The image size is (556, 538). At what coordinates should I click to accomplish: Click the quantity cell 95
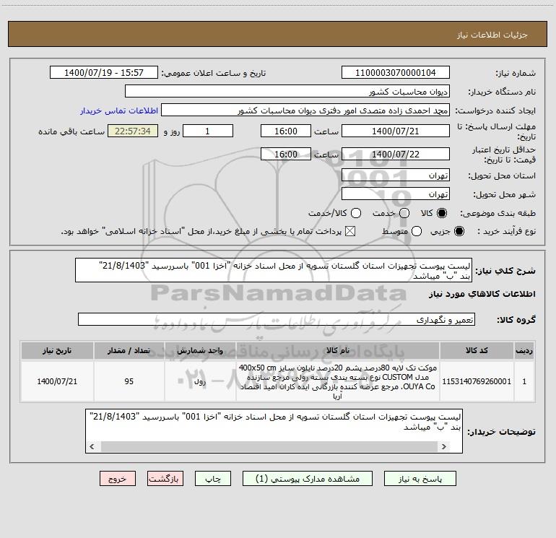click(x=129, y=381)
